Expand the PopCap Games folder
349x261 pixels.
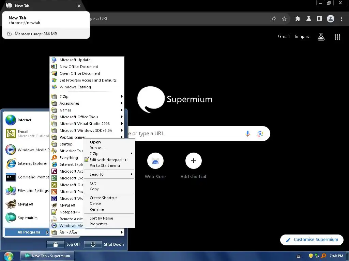(x=87, y=137)
